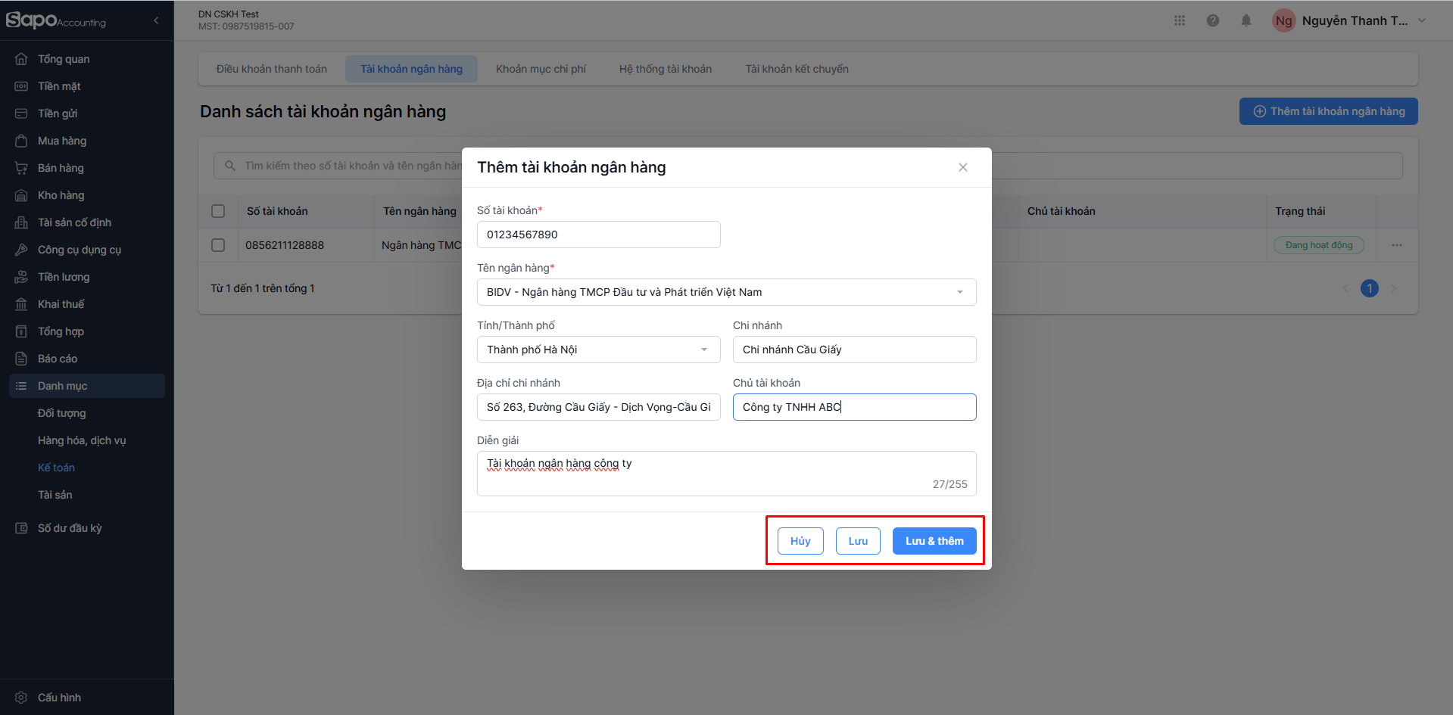The width and height of the screenshot is (1453, 715).
Task: Collapse the sidebar with the arrow icon
Action: 156,20
